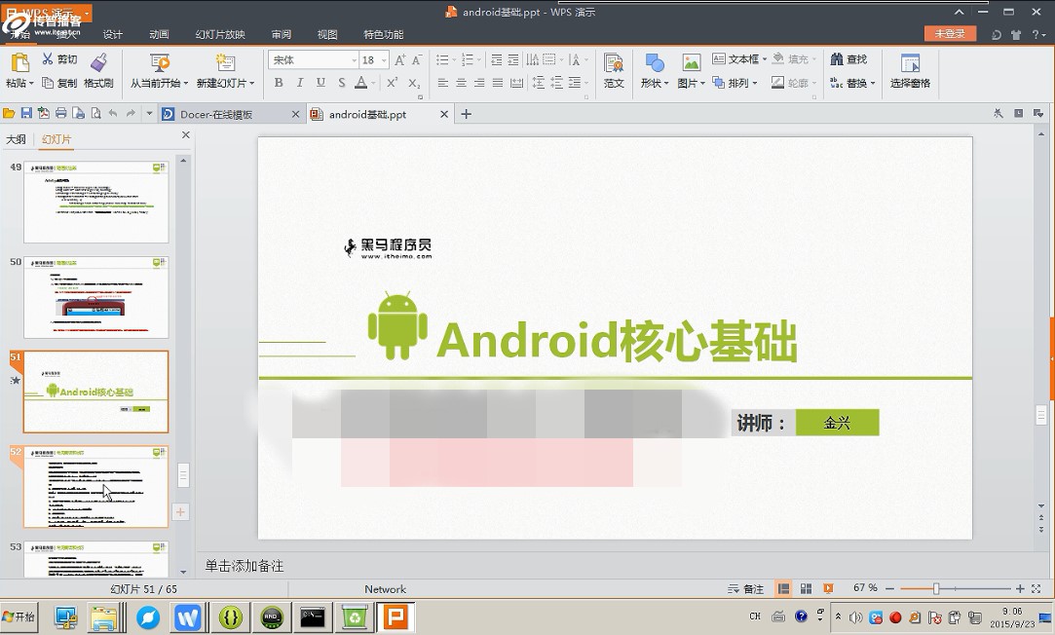
Task: Open the Slide Show (幻灯片放映) ribbon tab
Action: coord(220,34)
